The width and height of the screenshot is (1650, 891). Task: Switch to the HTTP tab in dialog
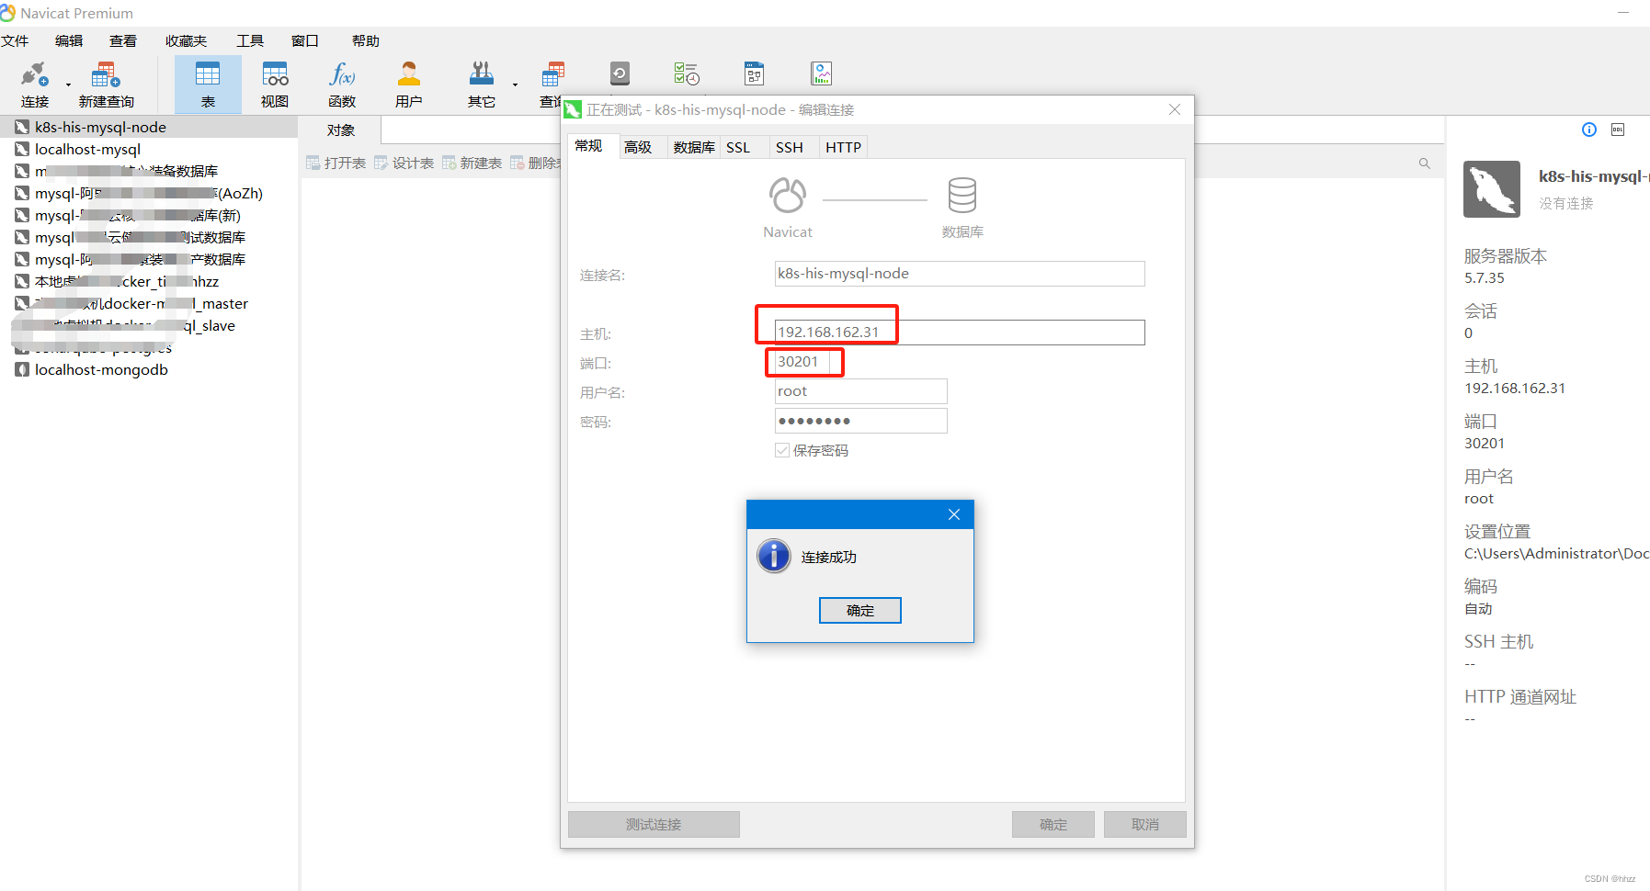click(843, 147)
